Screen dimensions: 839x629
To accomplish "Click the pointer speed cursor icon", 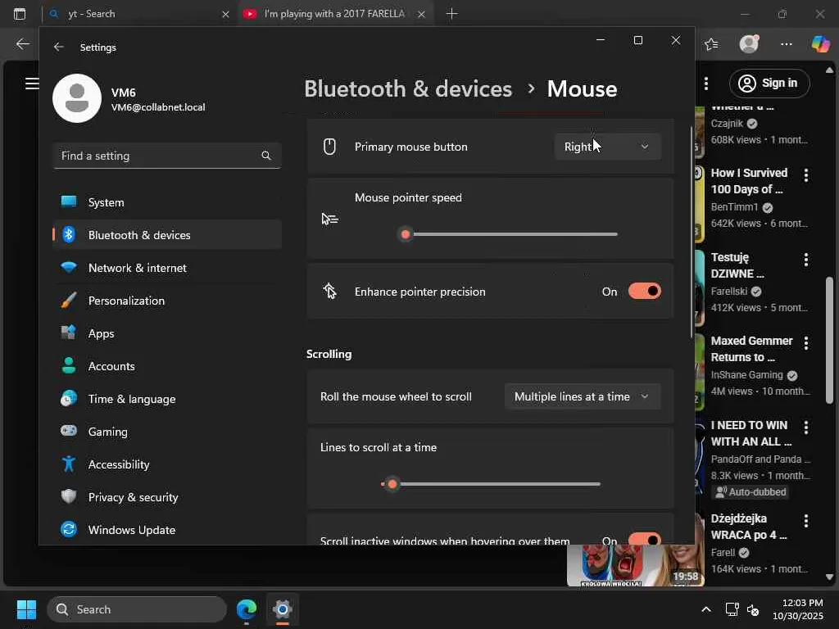I will click(x=329, y=219).
